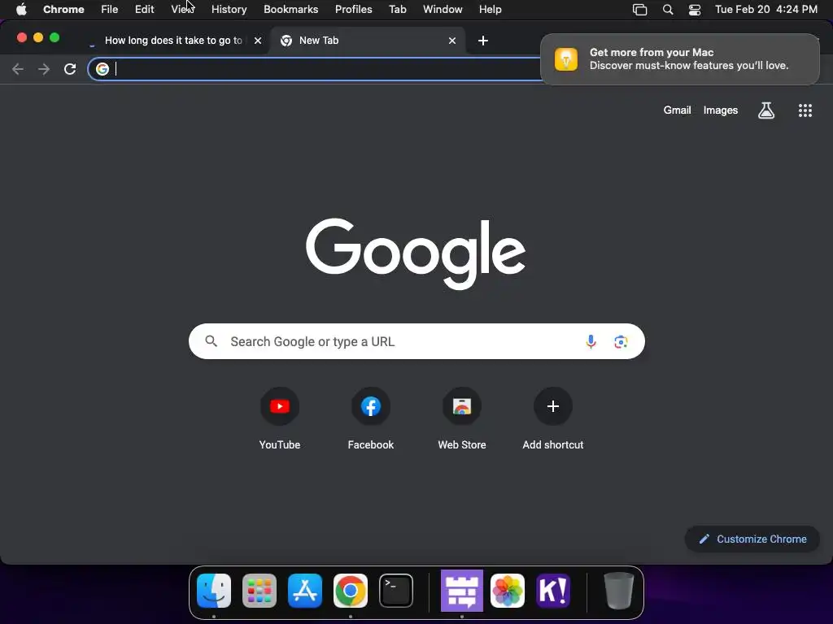Image resolution: width=833 pixels, height=624 pixels.
Task: Open Control Center in menu bar
Action: (x=695, y=10)
